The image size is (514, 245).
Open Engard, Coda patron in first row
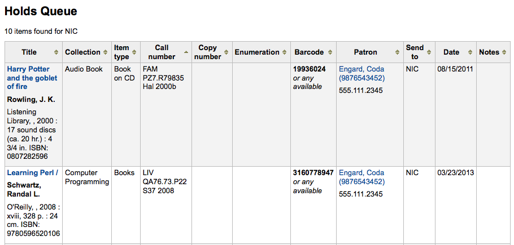[x=361, y=73]
